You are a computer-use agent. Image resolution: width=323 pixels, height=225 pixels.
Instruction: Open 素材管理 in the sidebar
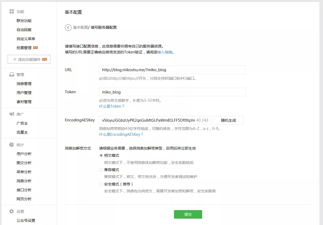click(x=24, y=102)
